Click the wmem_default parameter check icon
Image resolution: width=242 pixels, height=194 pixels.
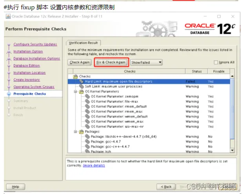pyautogui.click(x=87, y=117)
